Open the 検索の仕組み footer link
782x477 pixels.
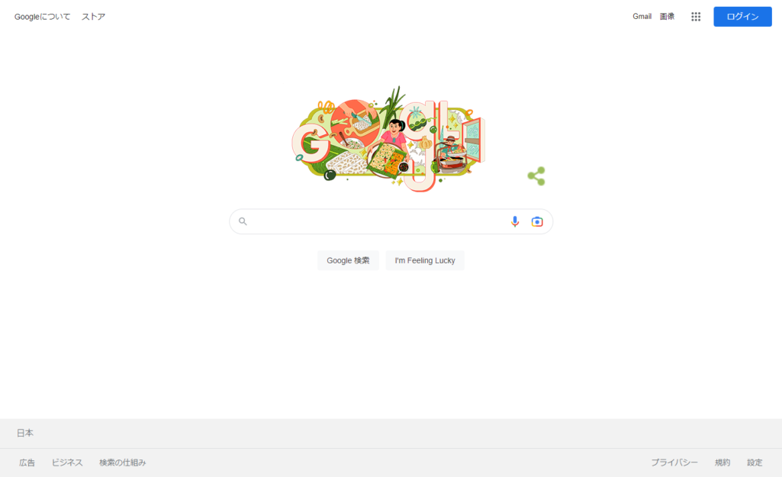(x=123, y=462)
